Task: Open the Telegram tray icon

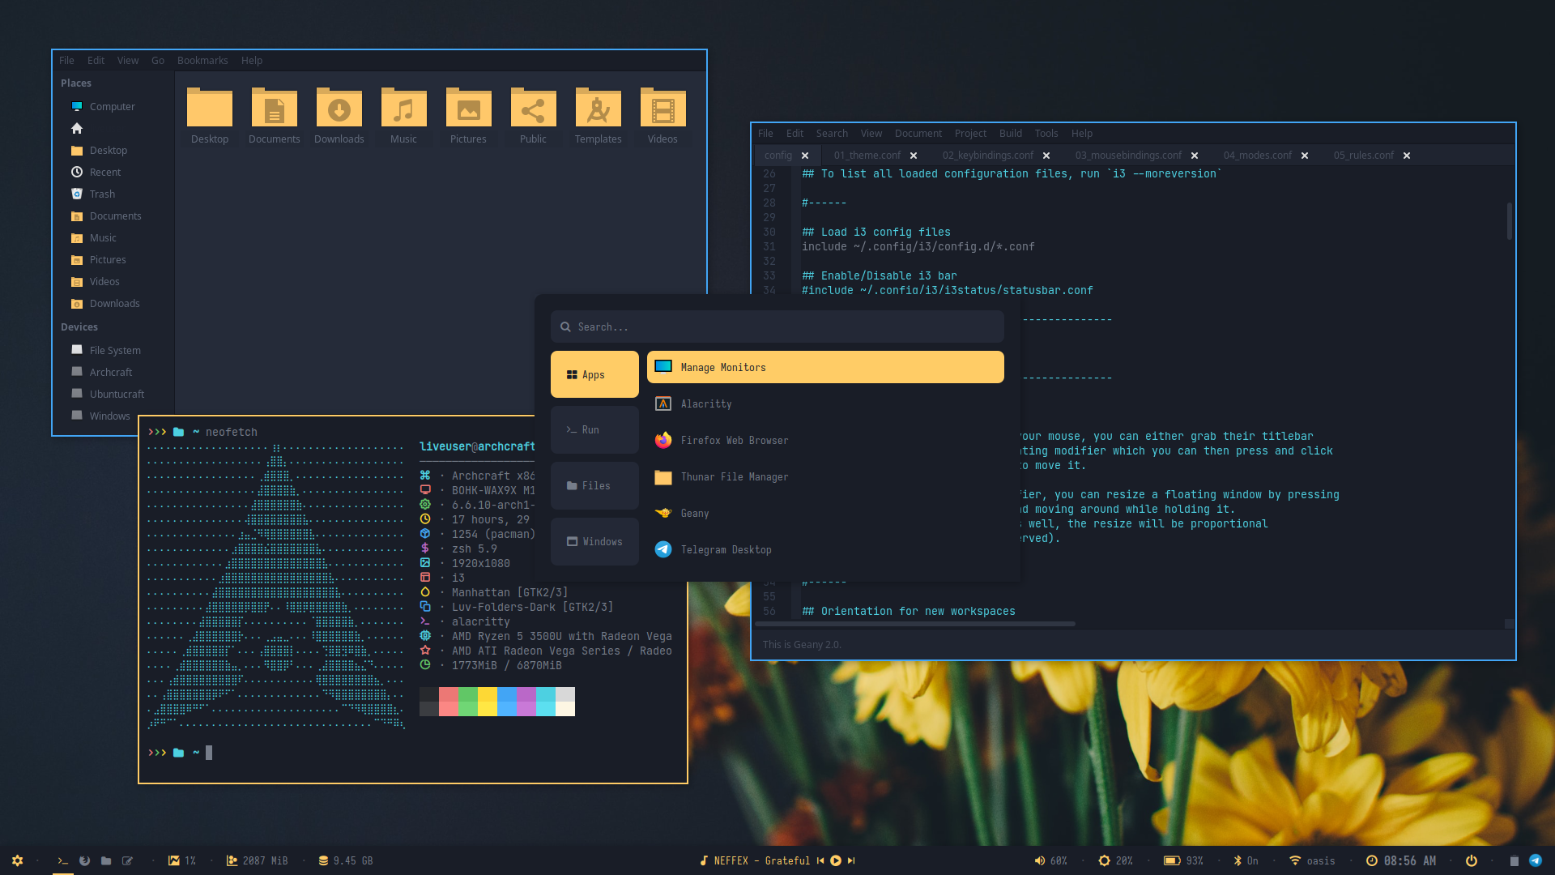Action: coord(1535,860)
